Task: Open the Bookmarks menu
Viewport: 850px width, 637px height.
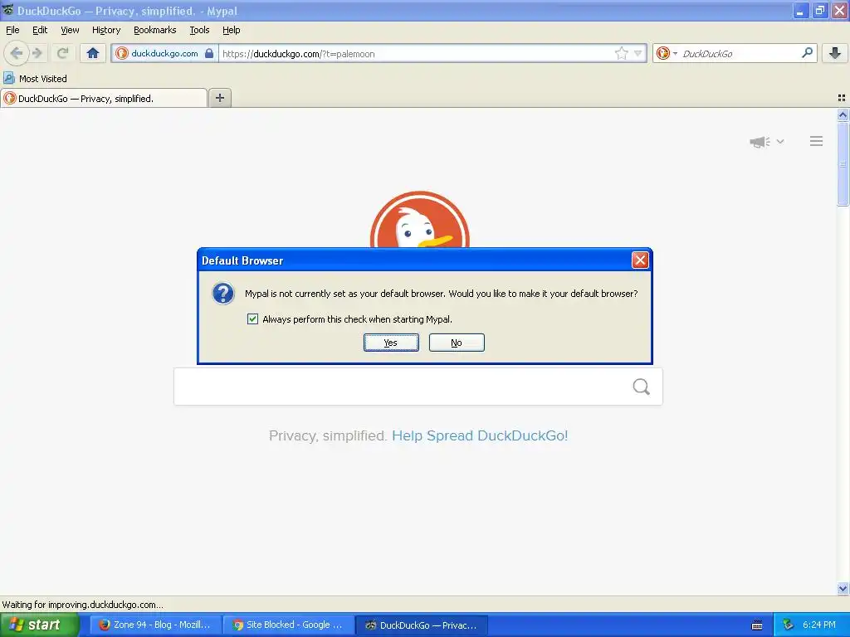Action: (x=154, y=30)
